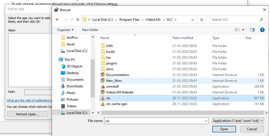Select Documentation shortcut Chrome icon

click(x=103, y=75)
